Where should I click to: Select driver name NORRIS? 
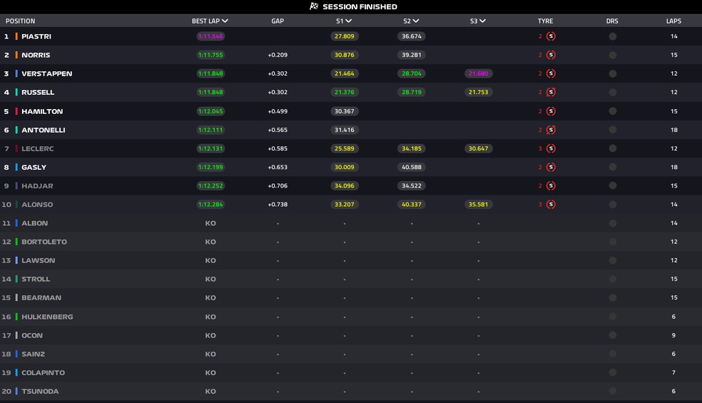tap(36, 55)
